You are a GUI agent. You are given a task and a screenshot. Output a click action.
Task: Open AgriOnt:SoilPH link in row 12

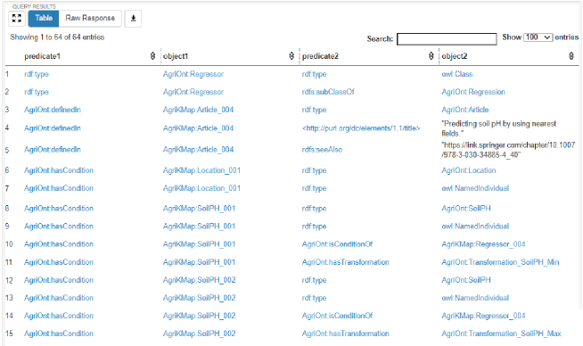(x=466, y=280)
